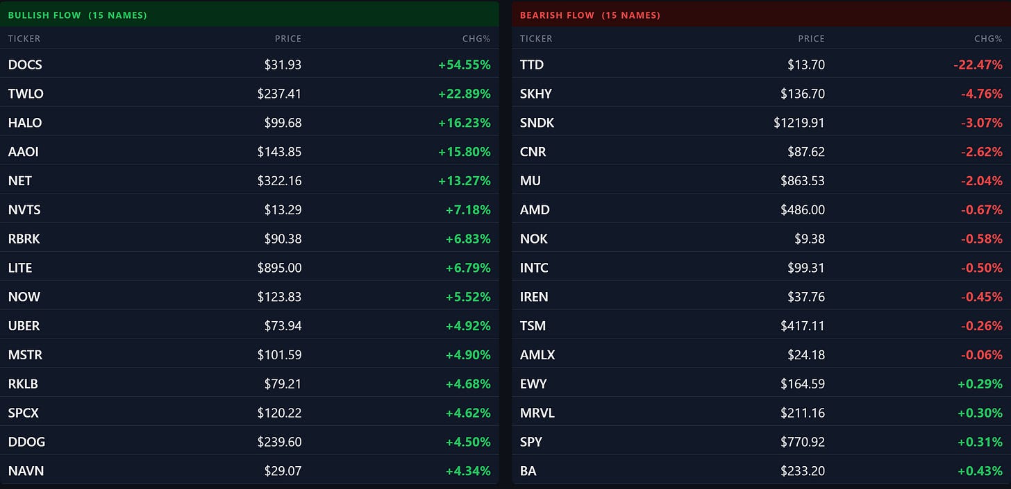Select the MSTR ticker
Image resolution: width=1011 pixels, height=489 pixels.
pyautogui.click(x=25, y=355)
